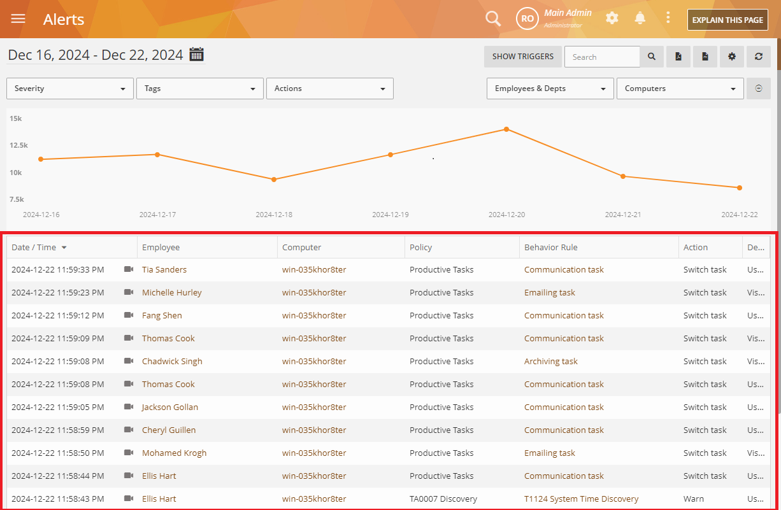Play video recording for Jackson Gollan alert
This screenshot has width=781, height=510.
click(129, 407)
